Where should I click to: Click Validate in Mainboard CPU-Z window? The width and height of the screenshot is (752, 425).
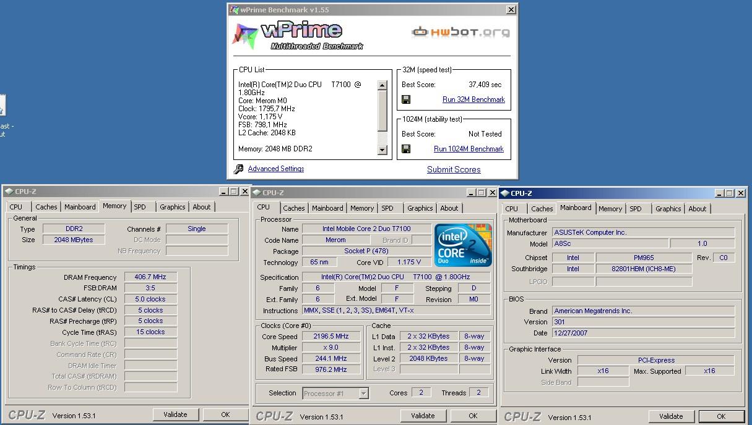(671, 416)
